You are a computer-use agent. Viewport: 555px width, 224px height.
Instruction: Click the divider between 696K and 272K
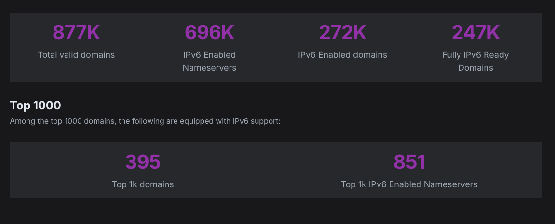coord(276,47)
